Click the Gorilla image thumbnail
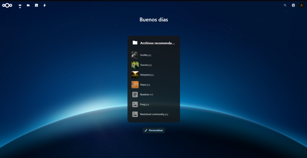 (x=135, y=55)
